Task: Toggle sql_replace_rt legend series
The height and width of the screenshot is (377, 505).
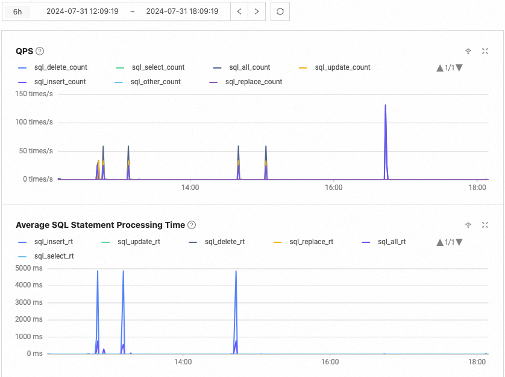Action: (303, 242)
